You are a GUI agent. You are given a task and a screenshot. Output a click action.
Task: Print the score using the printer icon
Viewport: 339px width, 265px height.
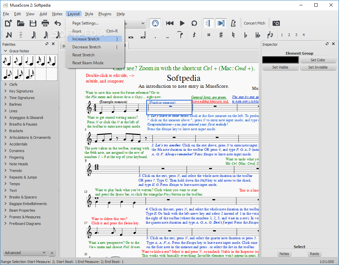click(45, 23)
